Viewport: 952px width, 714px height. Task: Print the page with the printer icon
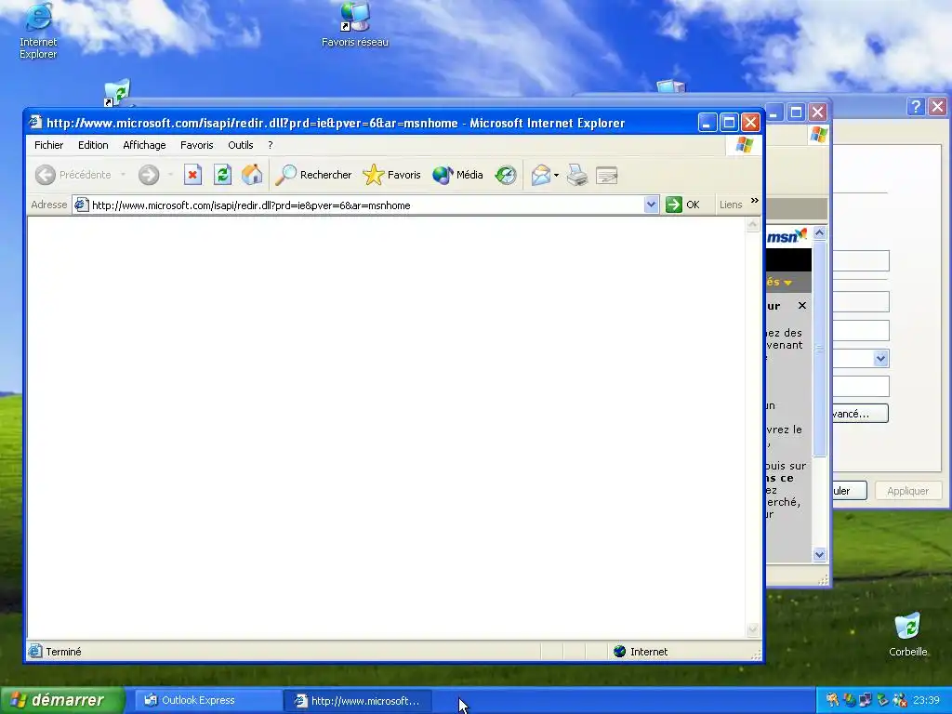point(576,175)
